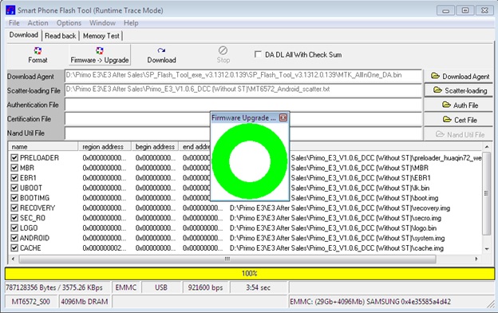
Task: Click the 921600 bps status entry
Action: (x=205, y=287)
